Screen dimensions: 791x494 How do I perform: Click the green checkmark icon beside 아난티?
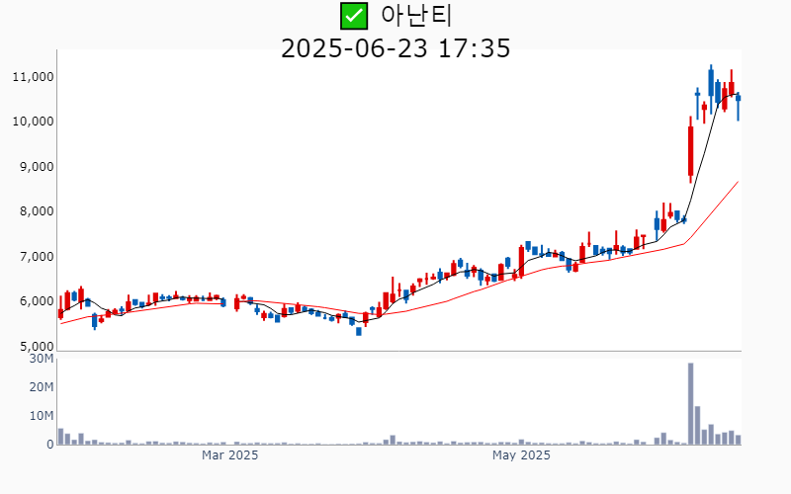click(354, 16)
